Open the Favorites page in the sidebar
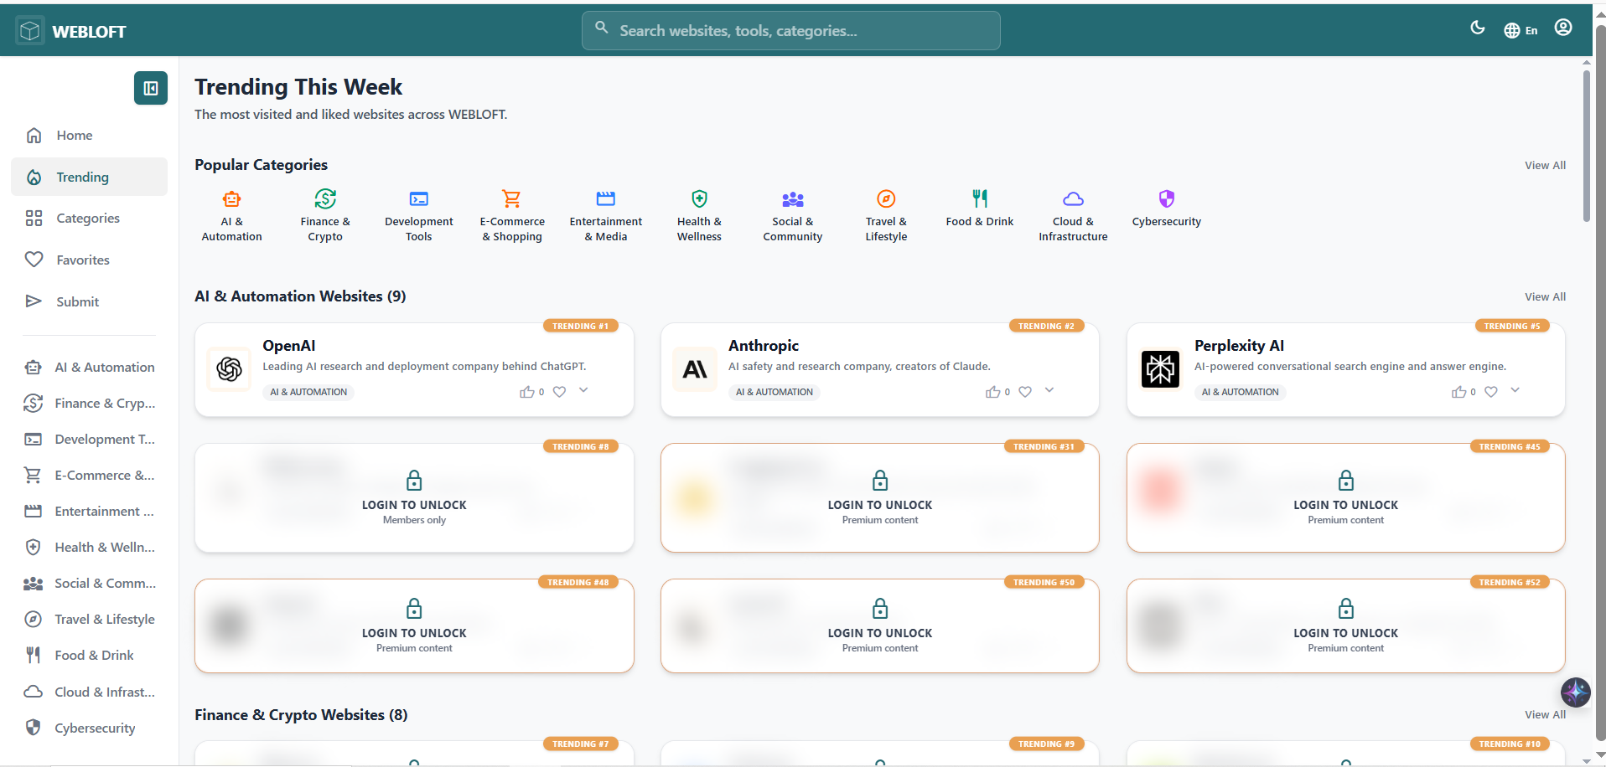1606x767 pixels. 84,260
